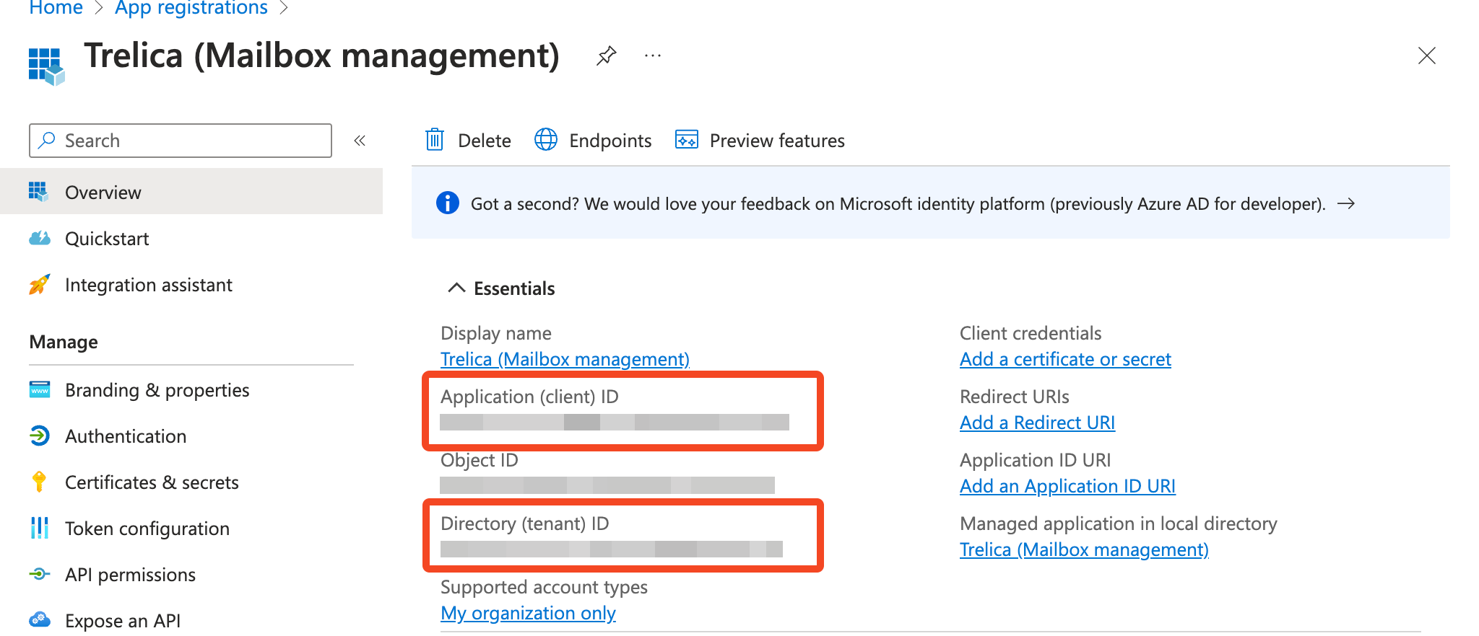This screenshot has width=1479, height=636.
Task: Open Integration assistant
Action: pos(149,285)
